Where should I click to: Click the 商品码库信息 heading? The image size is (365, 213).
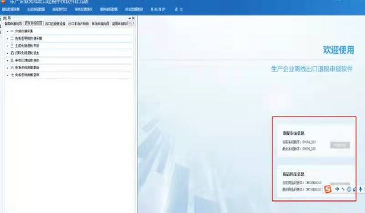point(294,174)
